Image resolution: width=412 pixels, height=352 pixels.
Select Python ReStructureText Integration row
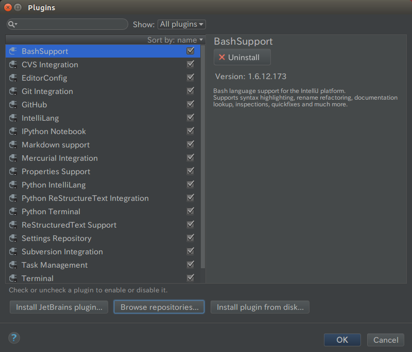pyautogui.click(x=103, y=198)
